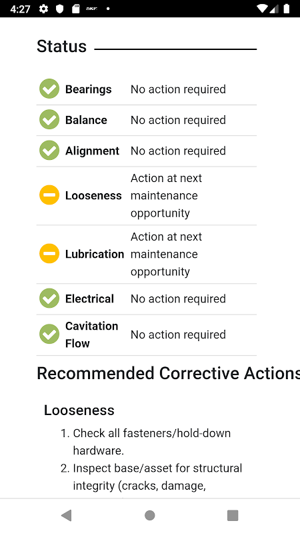Tap the Status section heading
300x533 pixels.
[61, 46]
